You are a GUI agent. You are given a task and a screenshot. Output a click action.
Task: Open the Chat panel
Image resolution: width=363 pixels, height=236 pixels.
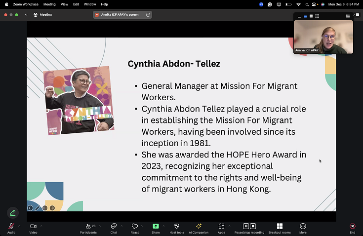click(x=114, y=228)
